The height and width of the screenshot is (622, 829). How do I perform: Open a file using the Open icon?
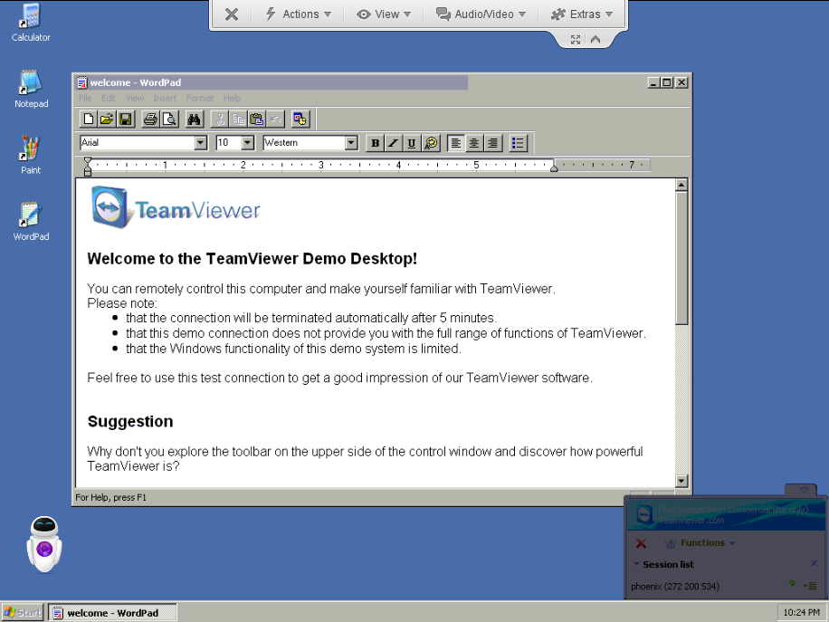pos(106,119)
